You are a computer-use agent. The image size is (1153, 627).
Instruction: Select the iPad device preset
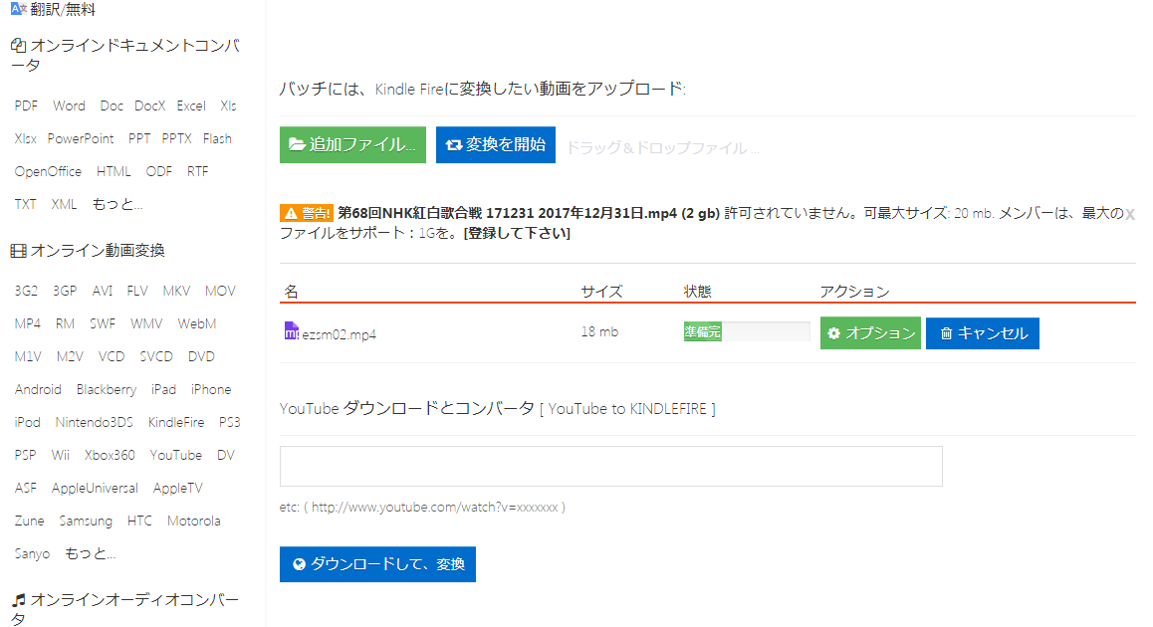[164, 389]
